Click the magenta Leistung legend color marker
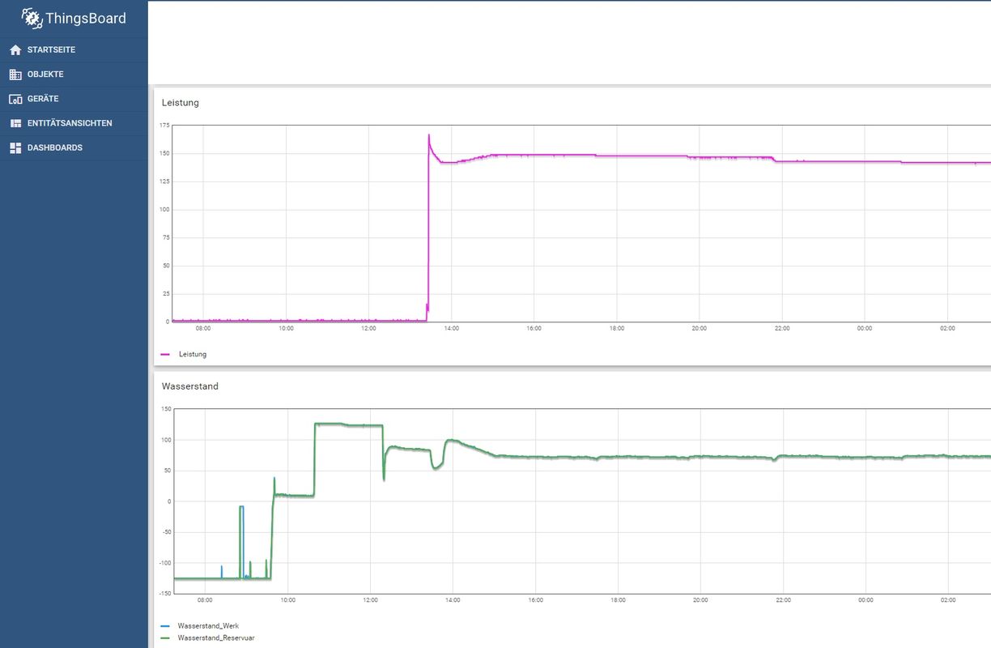 tap(166, 354)
